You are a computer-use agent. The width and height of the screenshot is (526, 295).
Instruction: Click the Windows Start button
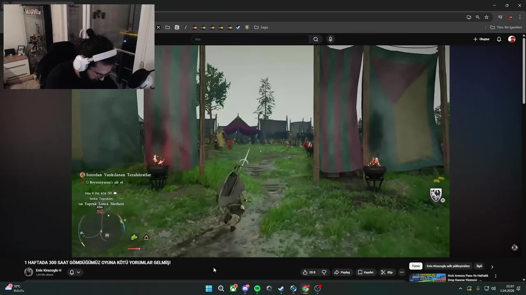click(209, 288)
